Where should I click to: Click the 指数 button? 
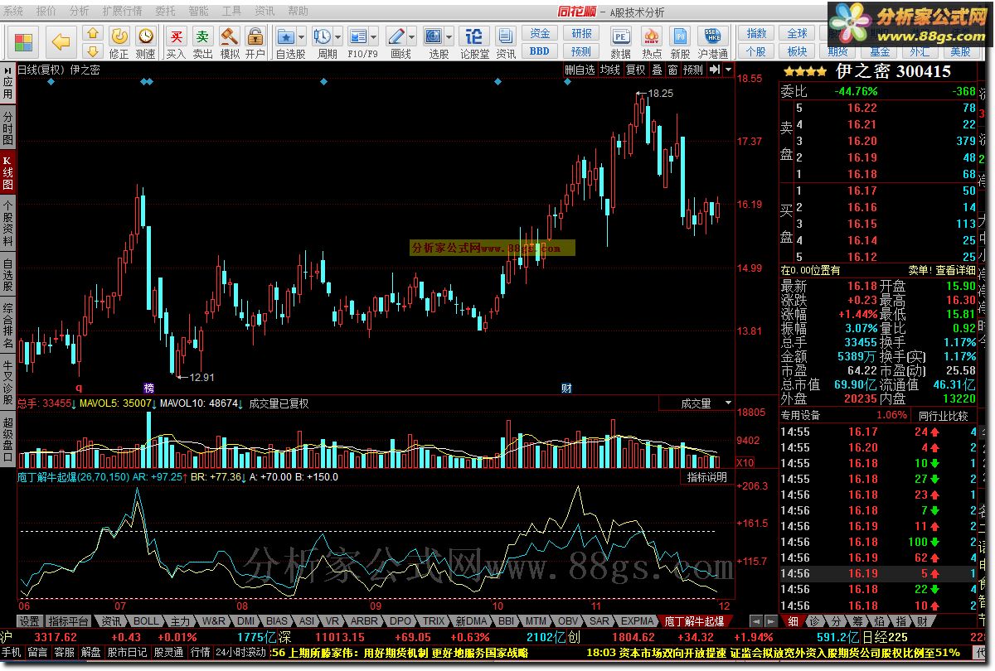tap(756, 34)
